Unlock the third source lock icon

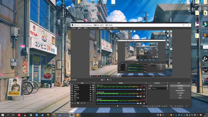93,90
